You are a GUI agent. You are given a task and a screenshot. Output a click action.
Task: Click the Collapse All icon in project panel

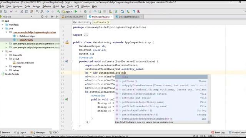[x=46, y=16]
